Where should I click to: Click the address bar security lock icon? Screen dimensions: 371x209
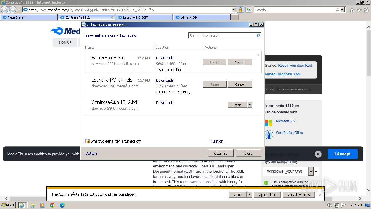click(240, 10)
